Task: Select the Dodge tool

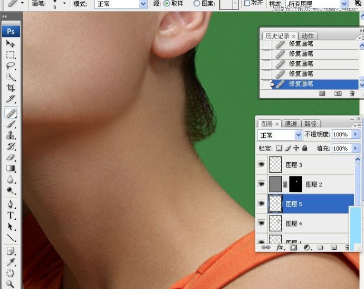Action: click(11, 190)
